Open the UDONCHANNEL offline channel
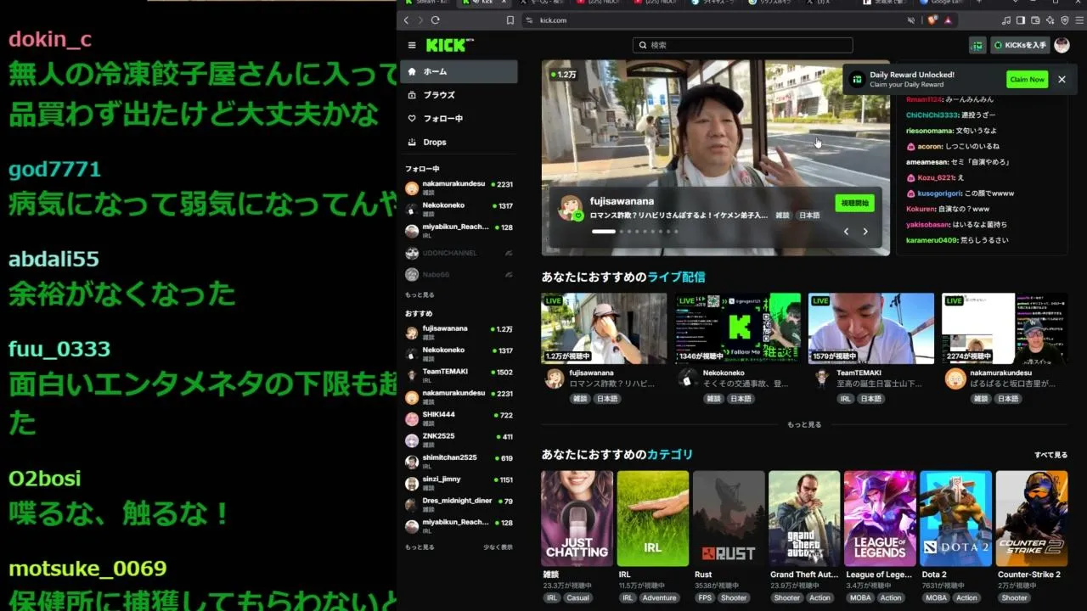 point(459,253)
